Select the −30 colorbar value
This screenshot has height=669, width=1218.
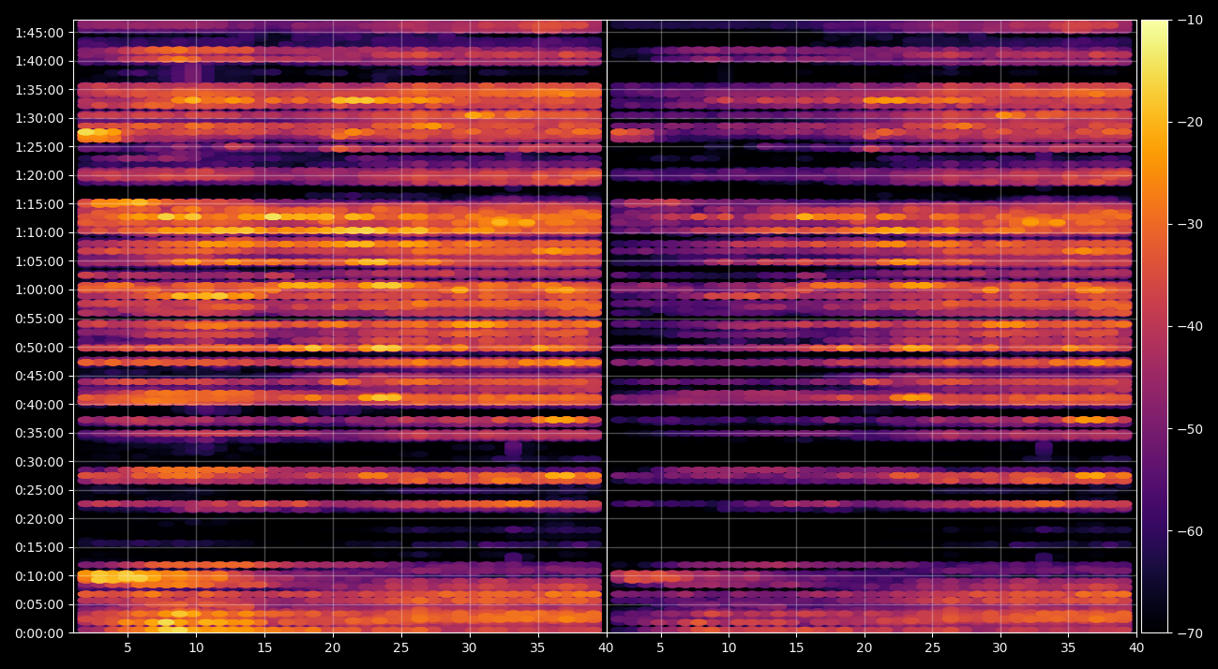point(1190,224)
